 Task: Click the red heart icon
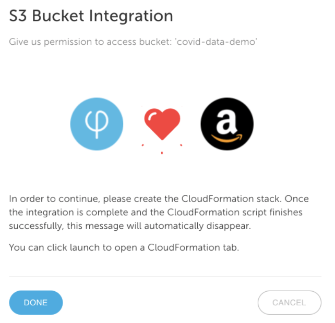pos(162,124)
